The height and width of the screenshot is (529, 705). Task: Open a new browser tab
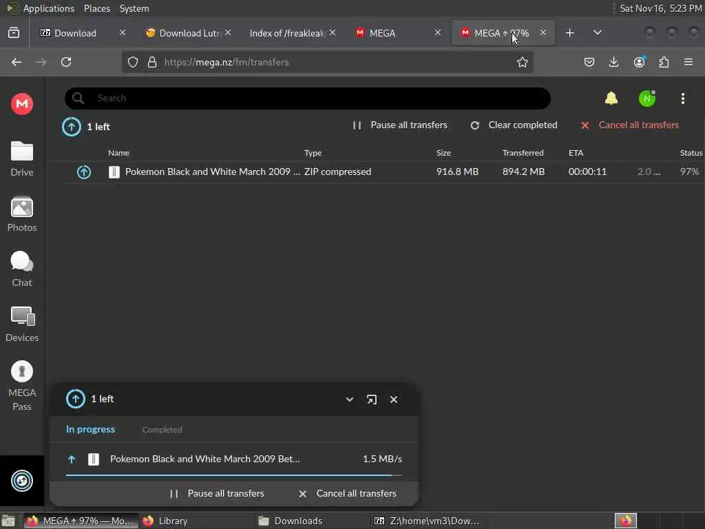[569, 33]
